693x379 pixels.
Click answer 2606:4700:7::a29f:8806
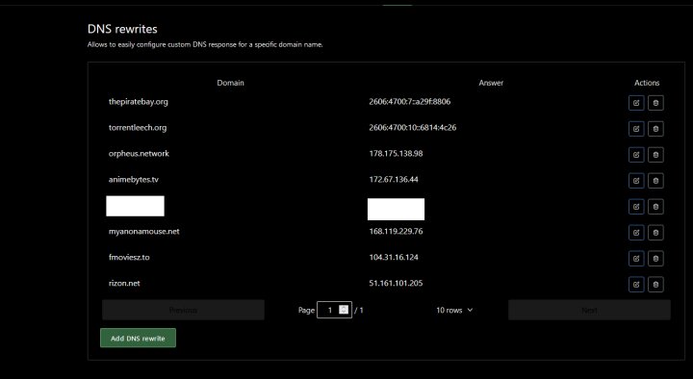click(x=410, y=102)
